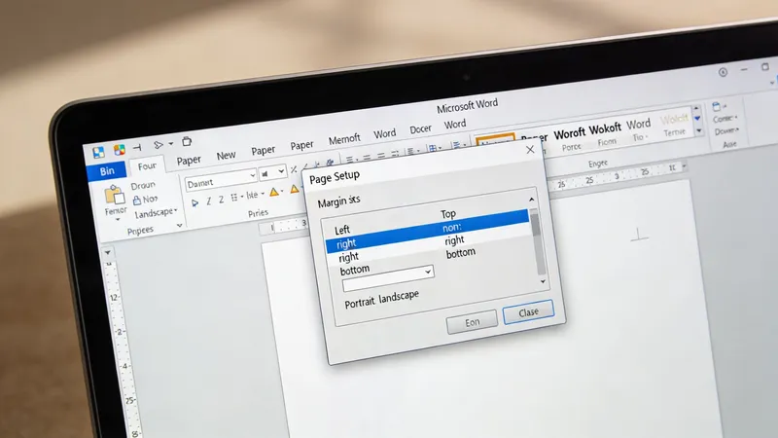Select Left entry in margin list
Image resolution: width=778 pixels, height=438 pixels.
tap(342, 230)
